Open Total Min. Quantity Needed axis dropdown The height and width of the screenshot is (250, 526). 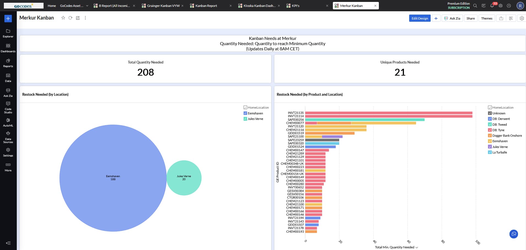(417, 247)
